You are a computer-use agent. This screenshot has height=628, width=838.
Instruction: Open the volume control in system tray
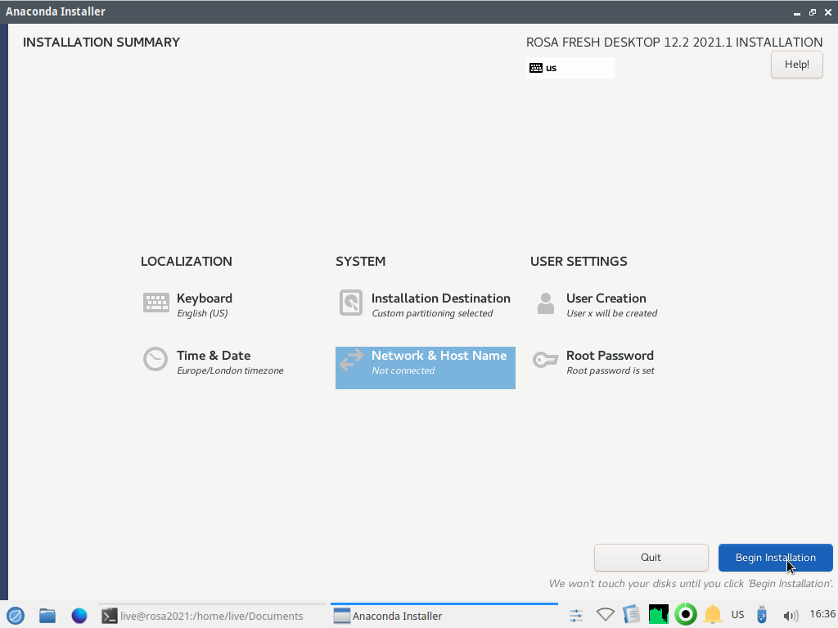(x=790, y=616)
